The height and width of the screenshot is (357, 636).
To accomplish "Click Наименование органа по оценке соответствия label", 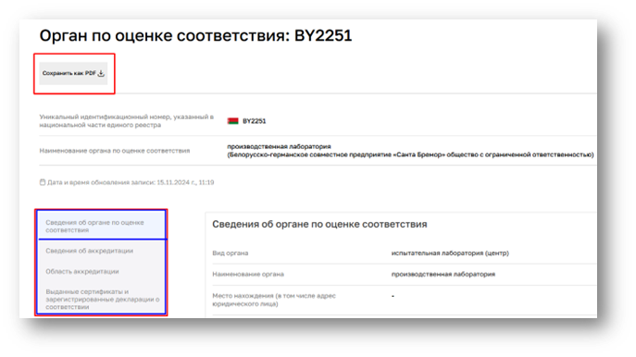I will (115, 151).
